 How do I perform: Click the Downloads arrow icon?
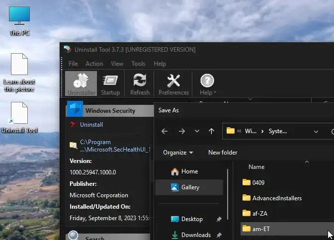click(x=174, y=235)
